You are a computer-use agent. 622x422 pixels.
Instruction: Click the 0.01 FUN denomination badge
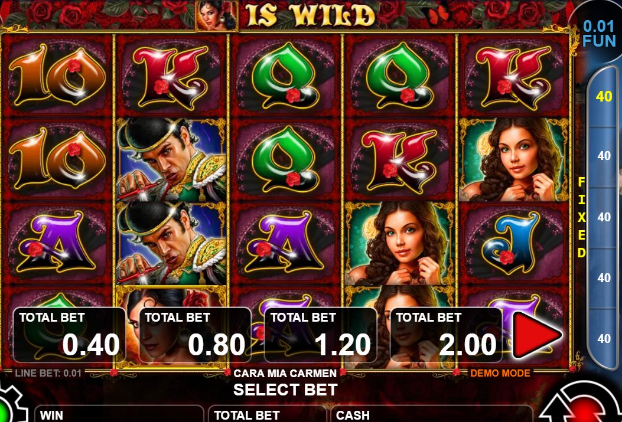[x=599, y=33]
